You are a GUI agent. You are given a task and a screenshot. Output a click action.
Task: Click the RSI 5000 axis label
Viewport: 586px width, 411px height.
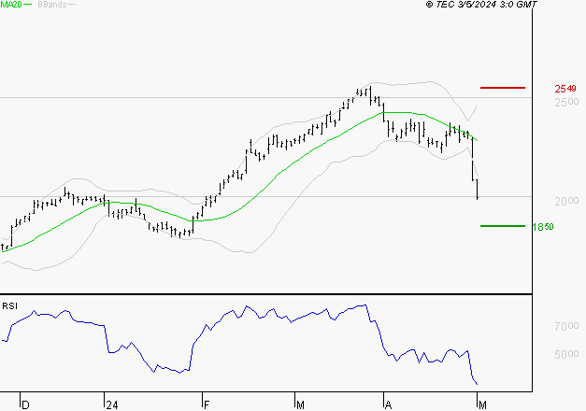click(x=566, y=354)
